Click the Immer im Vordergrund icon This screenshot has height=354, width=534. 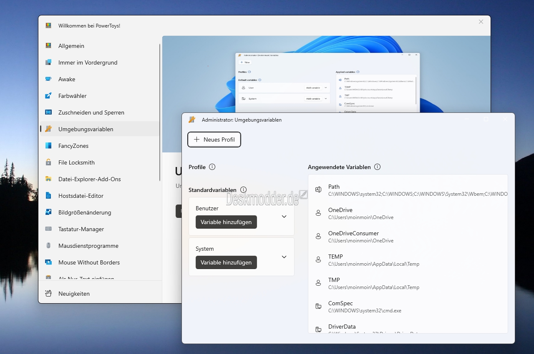point(48,62)
